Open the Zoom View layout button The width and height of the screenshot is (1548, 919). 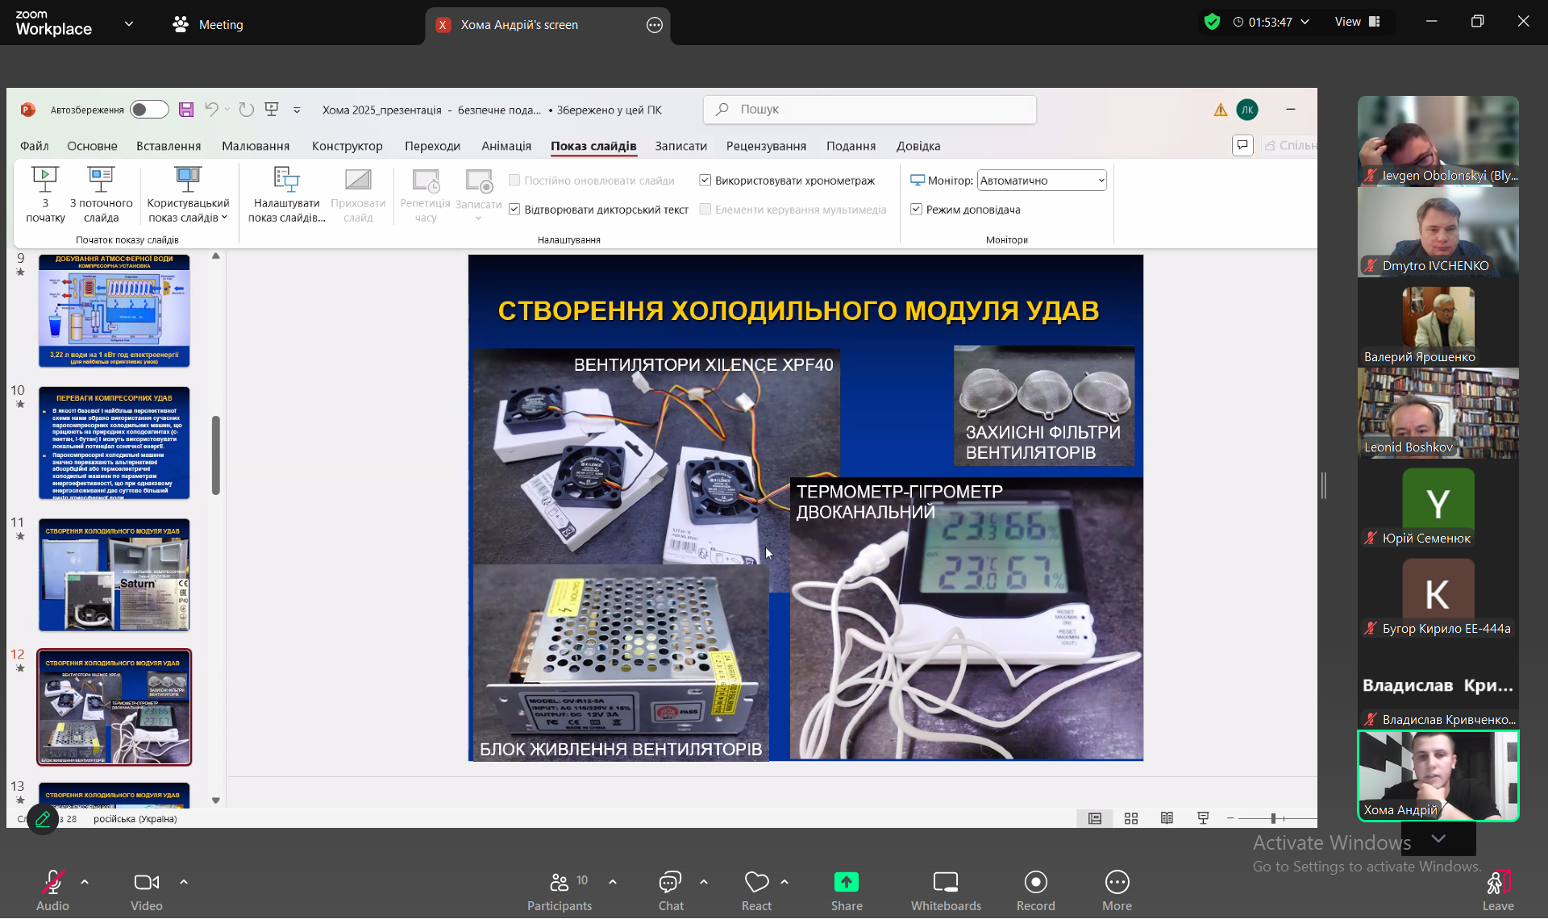point(1358,22)
